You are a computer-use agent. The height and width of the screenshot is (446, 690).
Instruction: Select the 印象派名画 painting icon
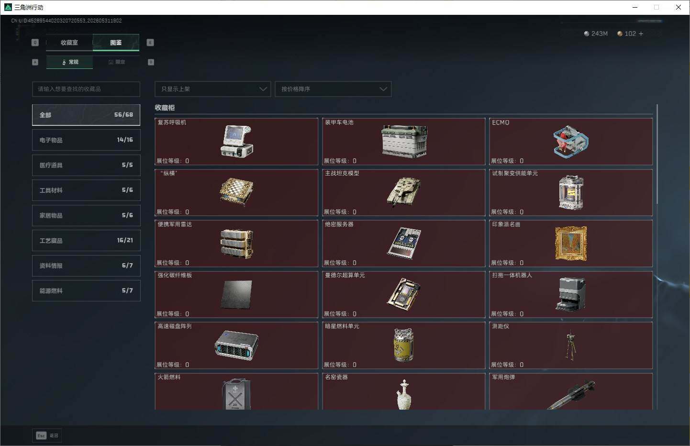[571, 244]
